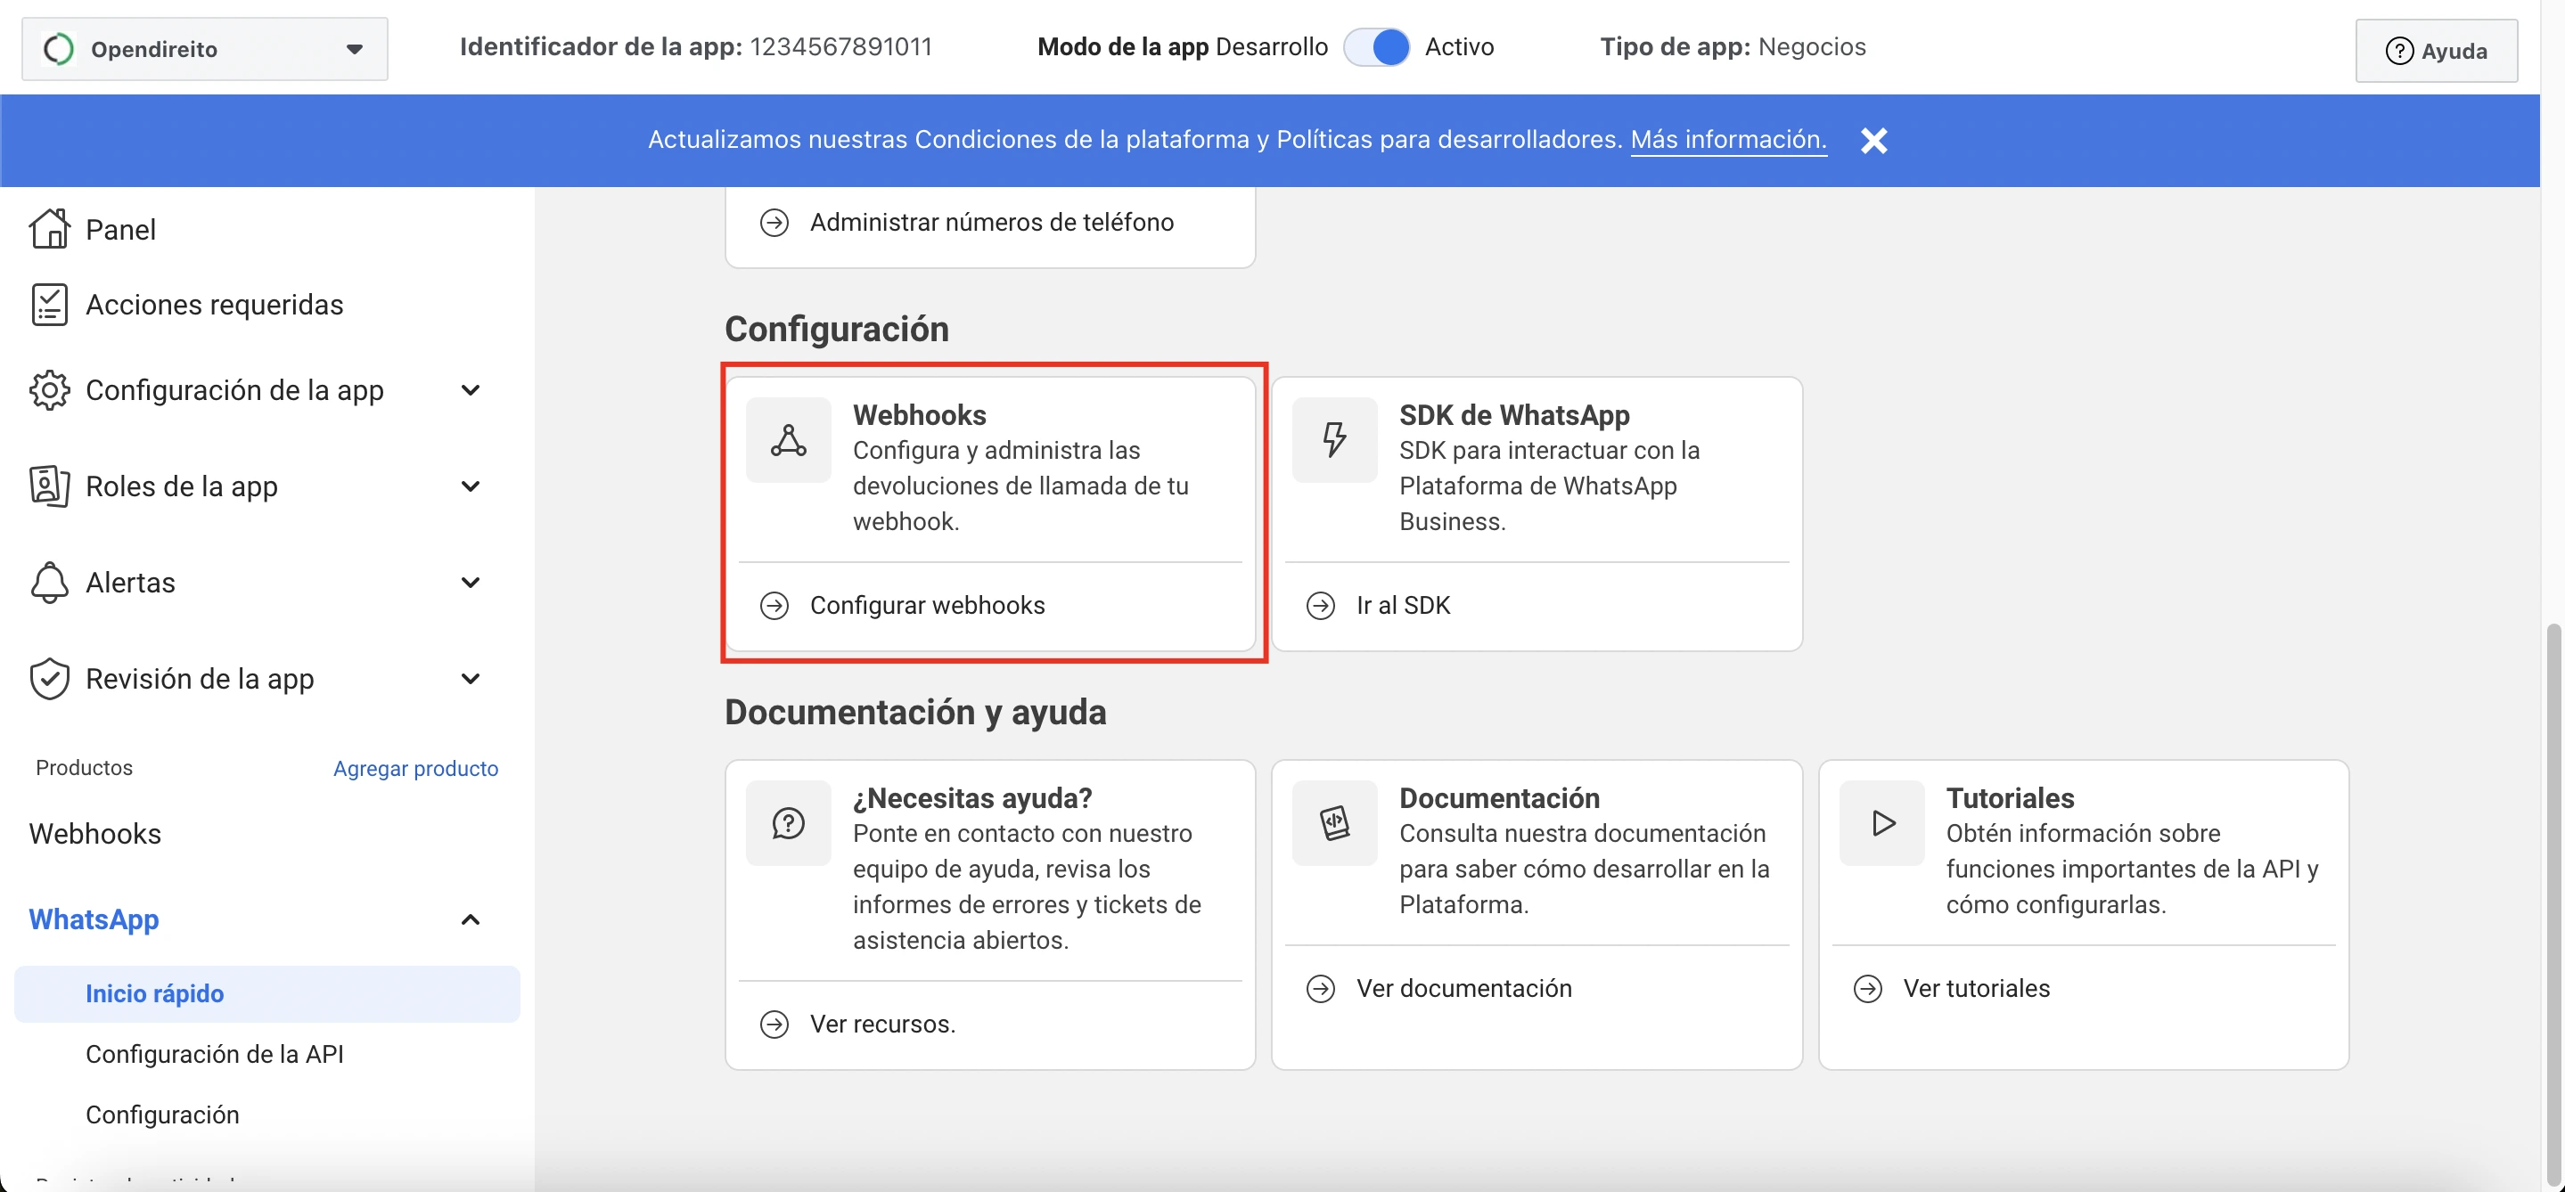
Task: Click the Más información link
Action: tap(1729, 139)
